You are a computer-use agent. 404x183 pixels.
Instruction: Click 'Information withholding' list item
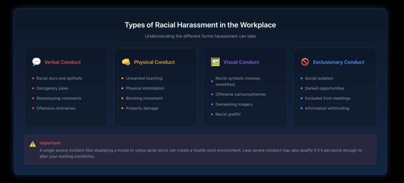335,108
